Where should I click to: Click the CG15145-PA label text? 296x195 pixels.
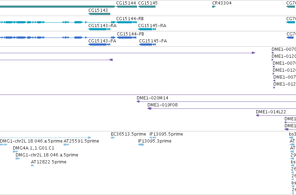(153, 41)
